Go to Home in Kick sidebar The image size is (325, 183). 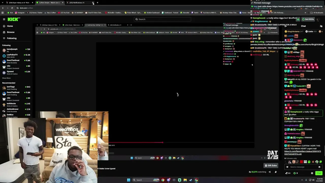10,26
